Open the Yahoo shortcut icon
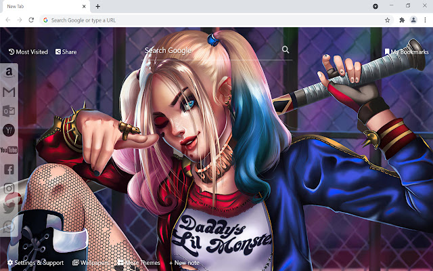 click(x=9, y=130)
